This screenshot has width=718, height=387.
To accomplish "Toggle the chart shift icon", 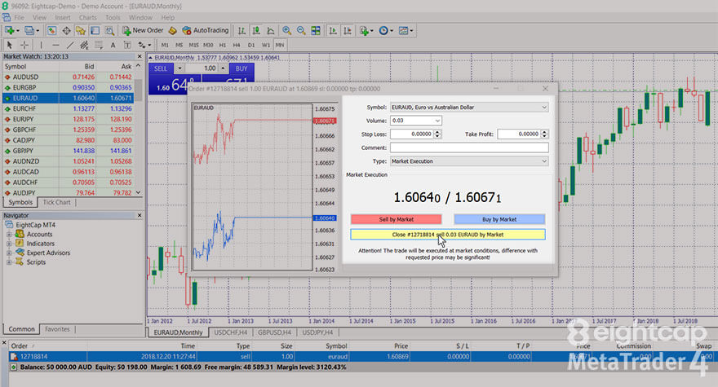I will click(x=348, y=31).
